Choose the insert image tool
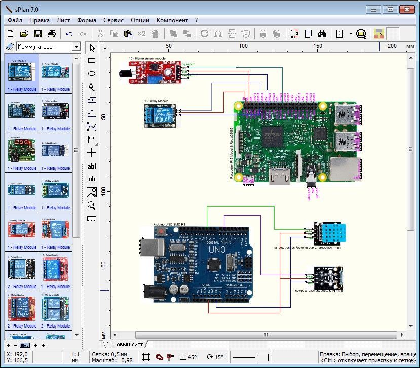The height and width of the screenshot is (368, 420). click(x=92, y=192)
